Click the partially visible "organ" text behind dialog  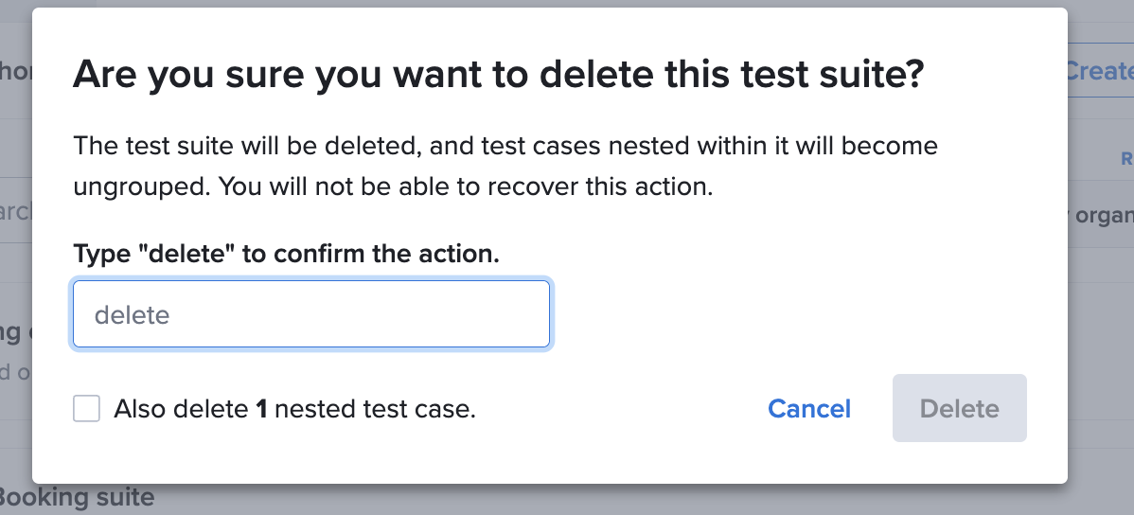(x=1105, y=215)
